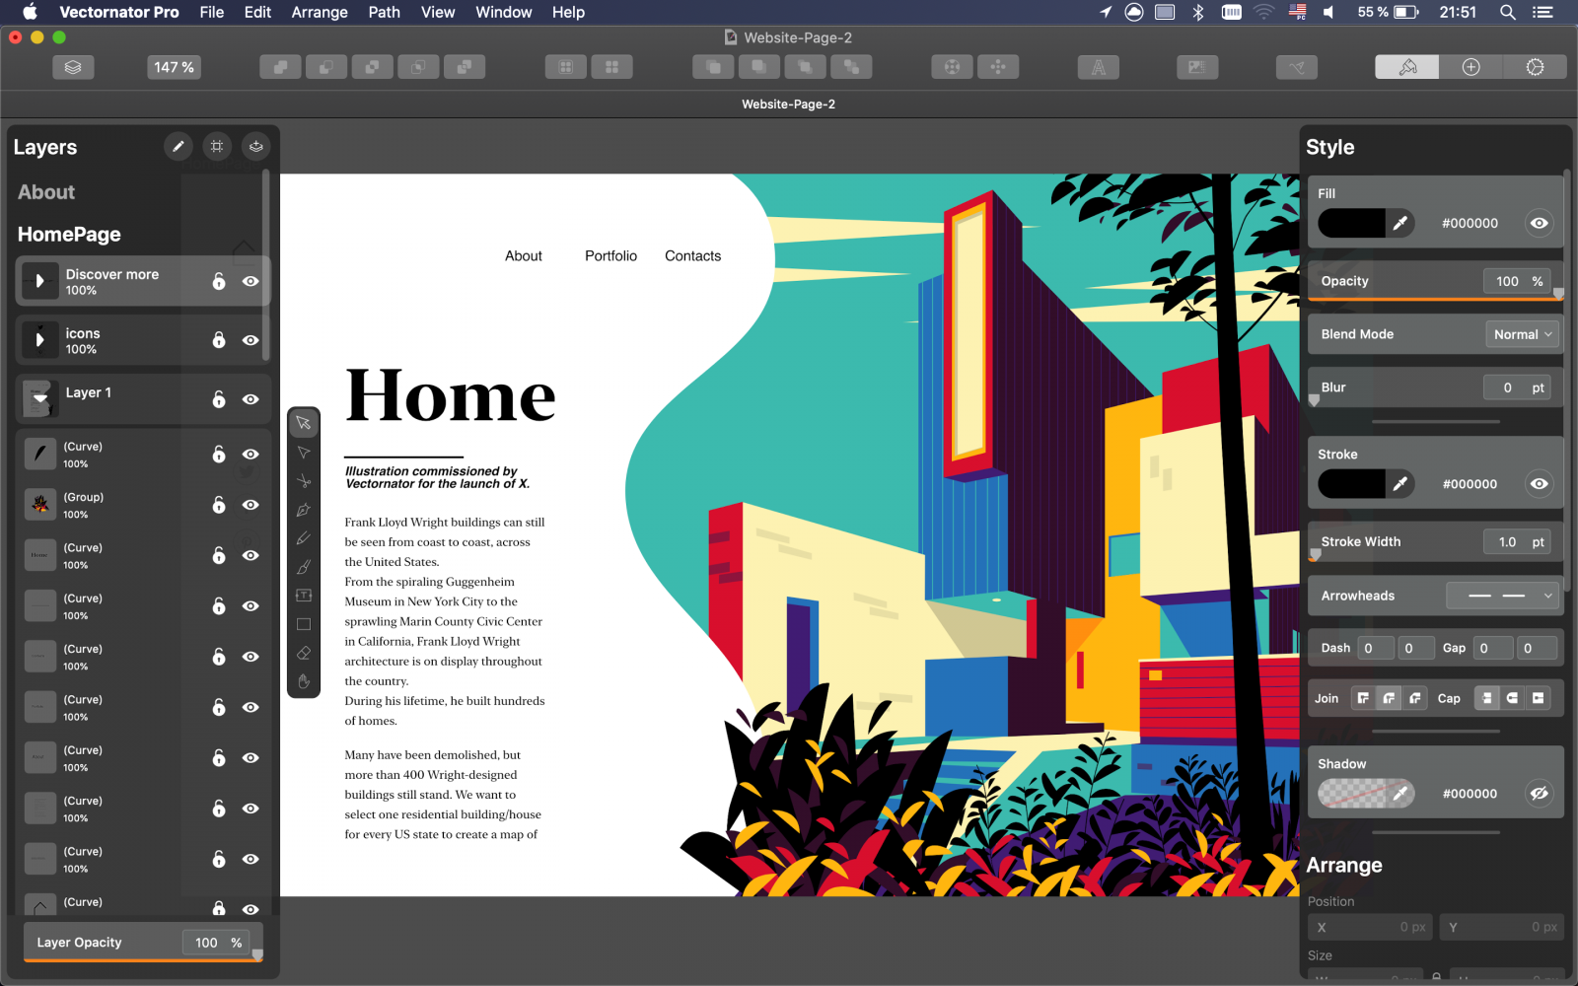The height and width of the screenshot is (986, 1578).
Task: Select the Scissors tool
Action: click(x=304, y=481)
